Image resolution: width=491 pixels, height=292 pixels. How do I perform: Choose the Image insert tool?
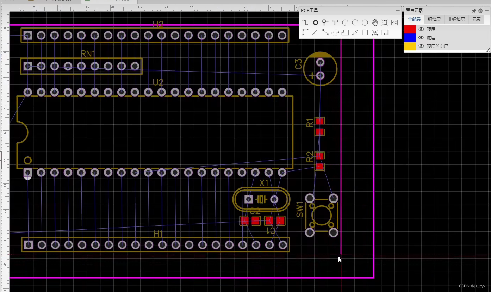tap(394, 23)
